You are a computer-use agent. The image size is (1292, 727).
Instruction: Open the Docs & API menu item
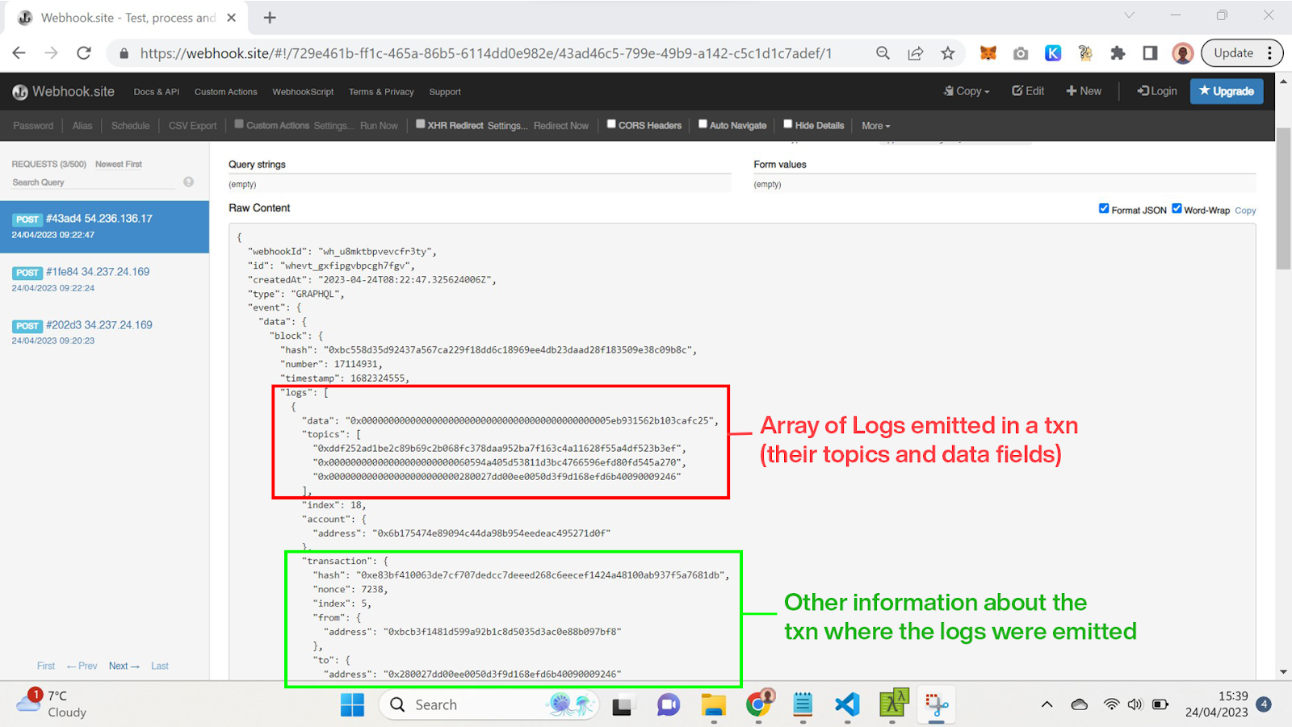(x=157, y=92)
